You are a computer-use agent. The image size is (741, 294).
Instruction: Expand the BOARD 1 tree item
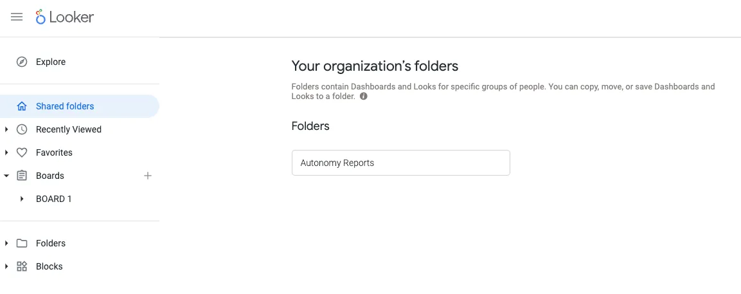(22, 199)
